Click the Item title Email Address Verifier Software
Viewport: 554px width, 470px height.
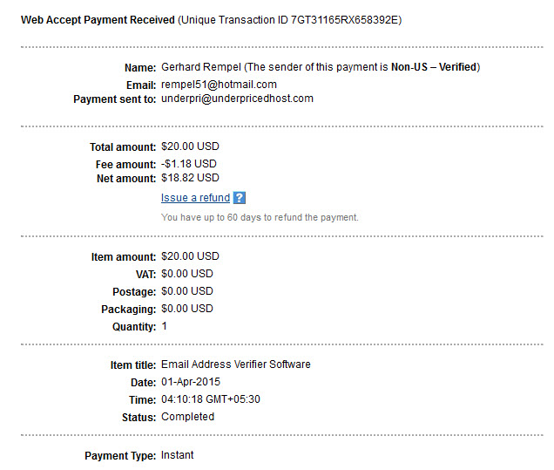coord(236,364)
